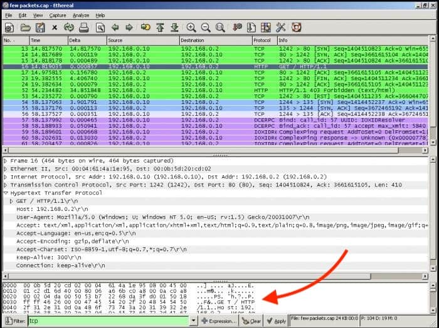
Task: Sort by the Info column header
Action: [352, 41]
